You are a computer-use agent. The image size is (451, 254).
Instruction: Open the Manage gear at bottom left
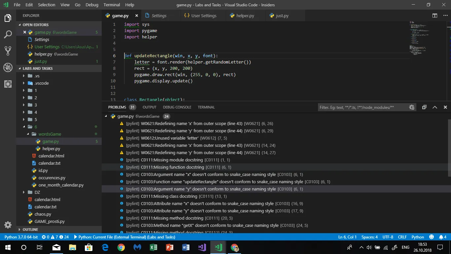[x=8, y=225]
